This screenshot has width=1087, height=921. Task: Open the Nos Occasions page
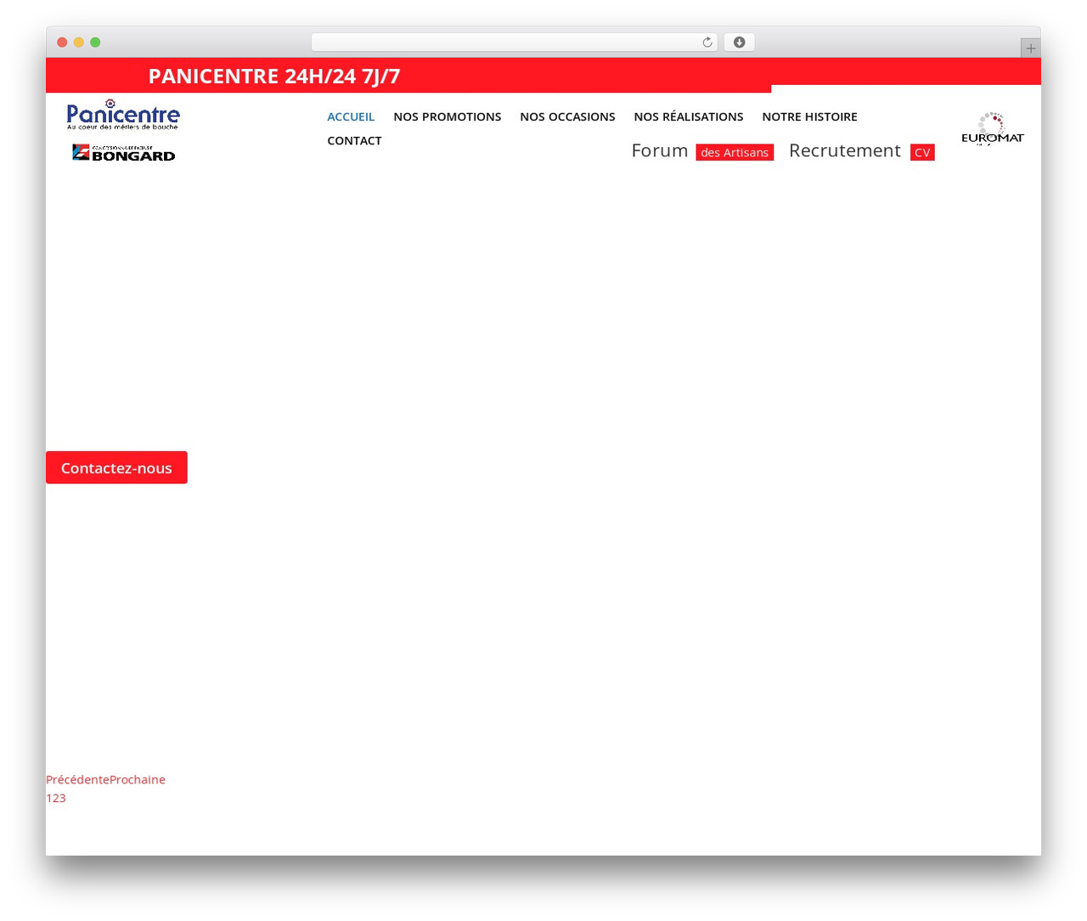567,116
